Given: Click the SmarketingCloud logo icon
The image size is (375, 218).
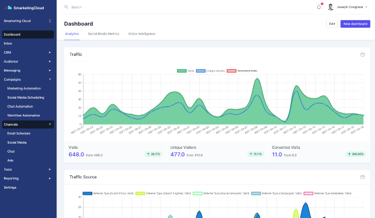Looking at the screenshot, I should (x=8, y=7).
